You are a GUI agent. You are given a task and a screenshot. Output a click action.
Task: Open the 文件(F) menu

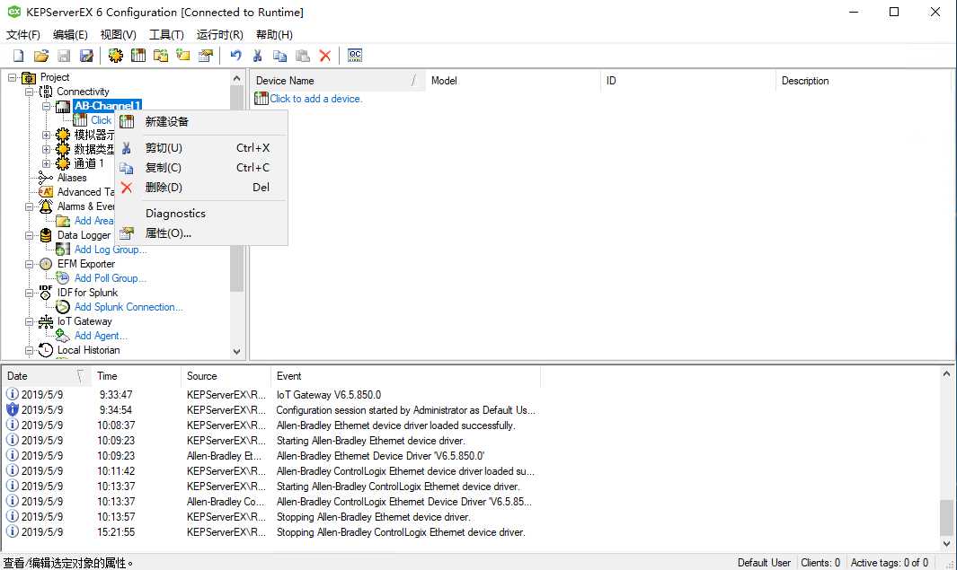[x=23, y=35]
